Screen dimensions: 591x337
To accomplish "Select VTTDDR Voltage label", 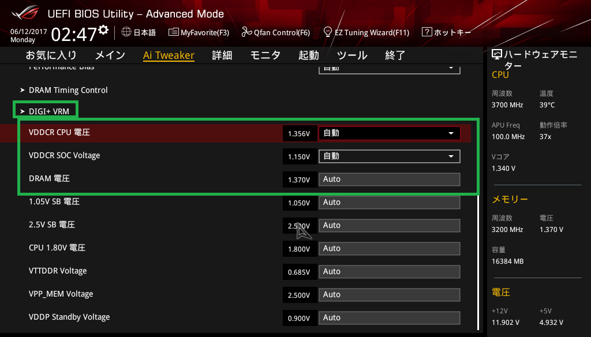I will coord(58,271).
